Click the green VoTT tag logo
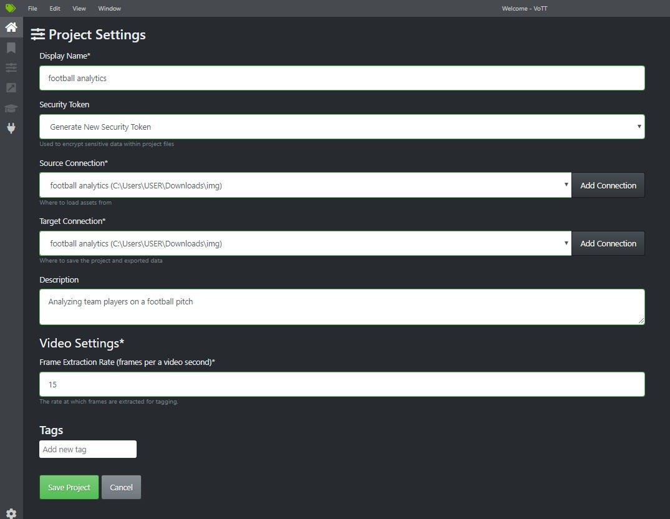 tap(10, 8)
